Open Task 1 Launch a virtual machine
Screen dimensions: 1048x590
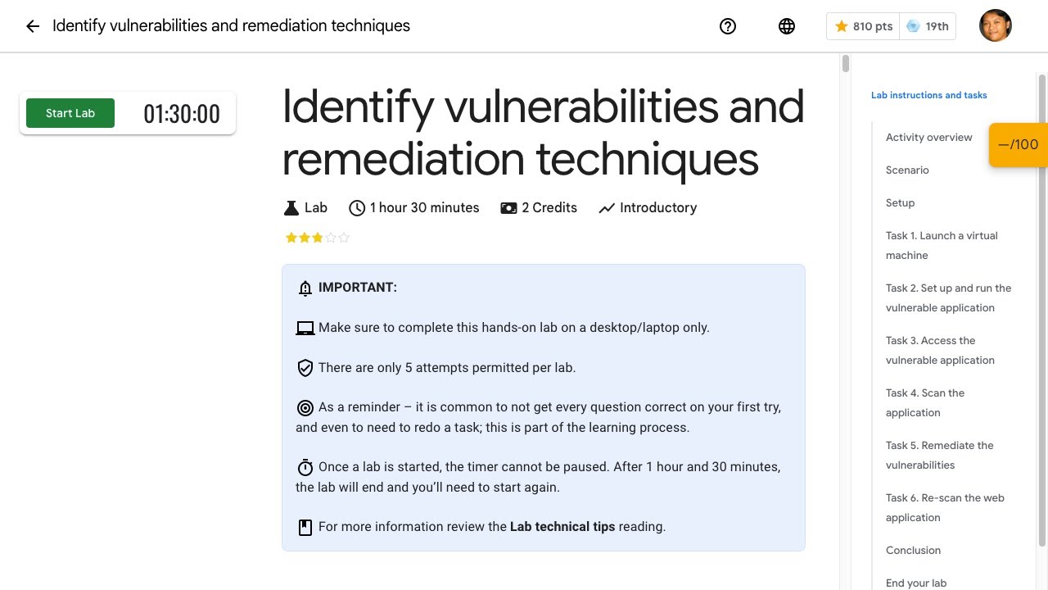tap(942, 246)
